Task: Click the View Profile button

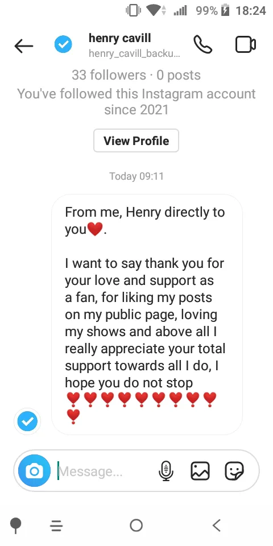Action: (136, 140)
